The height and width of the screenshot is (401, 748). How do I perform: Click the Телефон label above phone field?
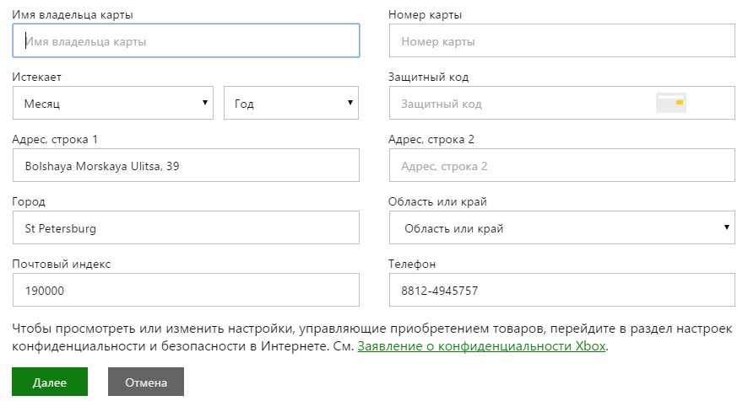pos(412,265)
